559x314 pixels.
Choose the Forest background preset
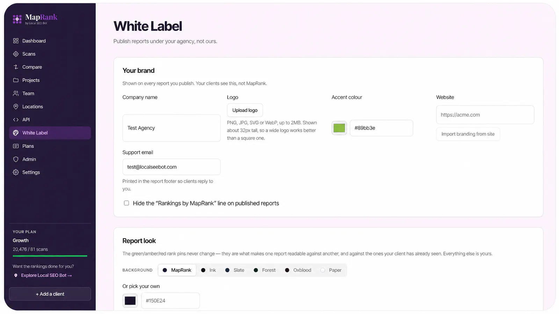coord(264,270)
